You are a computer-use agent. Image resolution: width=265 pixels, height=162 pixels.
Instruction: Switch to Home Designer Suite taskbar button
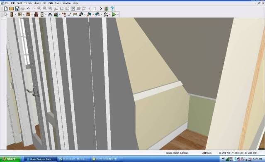[40, 159]
